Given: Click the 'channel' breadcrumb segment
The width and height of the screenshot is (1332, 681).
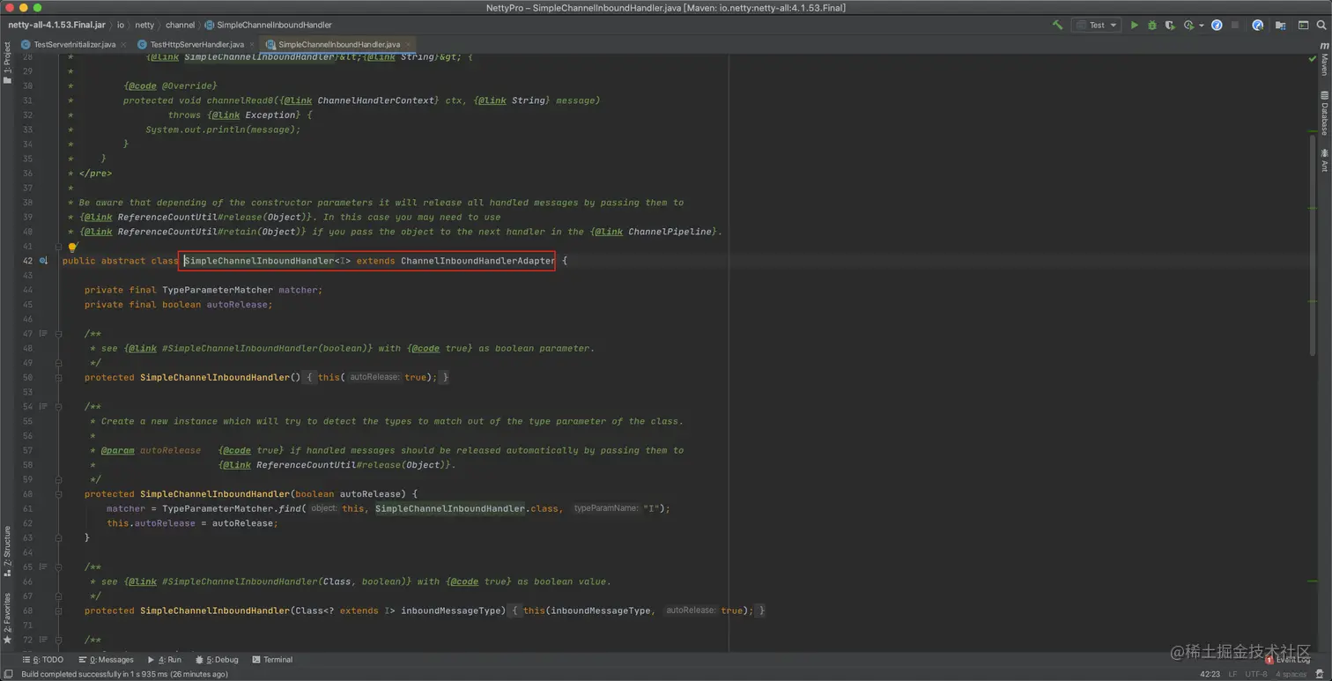Looking at the screenshot, I should 180,25.
